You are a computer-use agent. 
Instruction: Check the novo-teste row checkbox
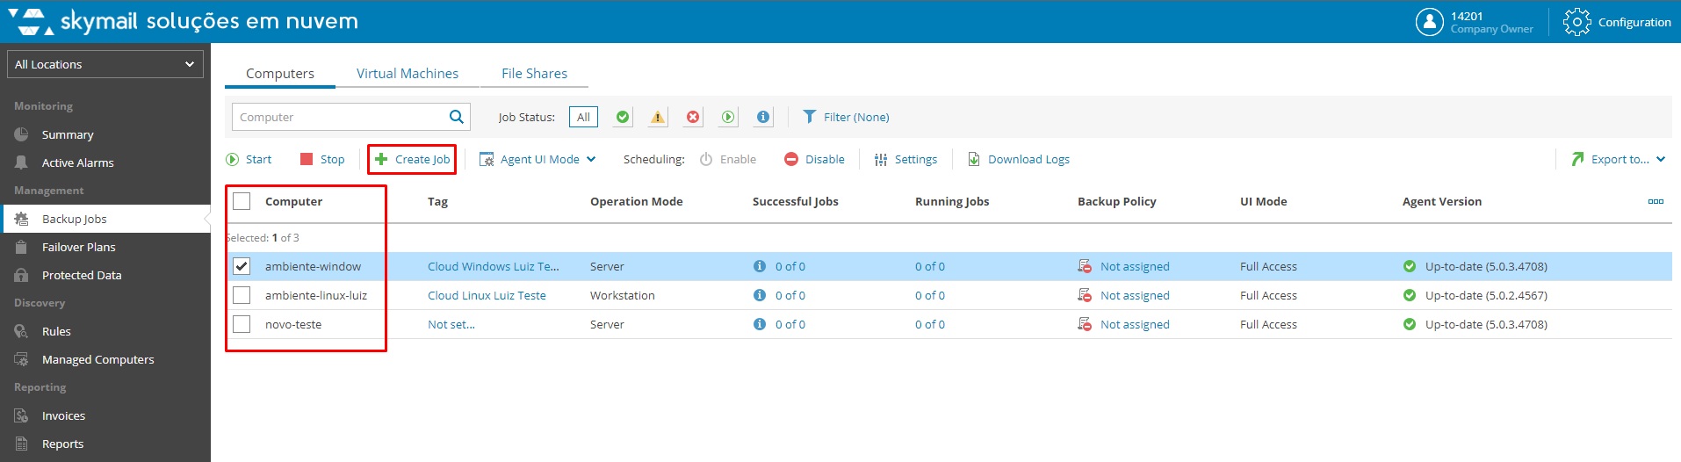pyautogui.click(x=242, y=324)
